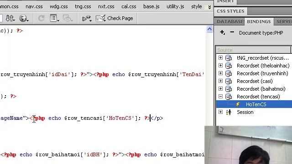Click the Check Page browser compatibility button
The height and width of the screenshot is (164, 292).
115,18
